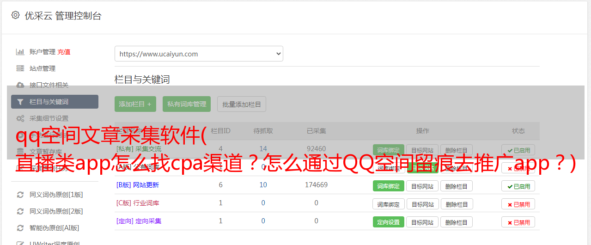
Task: Click the 待抓取 value 10 in 网站更新 row
Action: 263,185
